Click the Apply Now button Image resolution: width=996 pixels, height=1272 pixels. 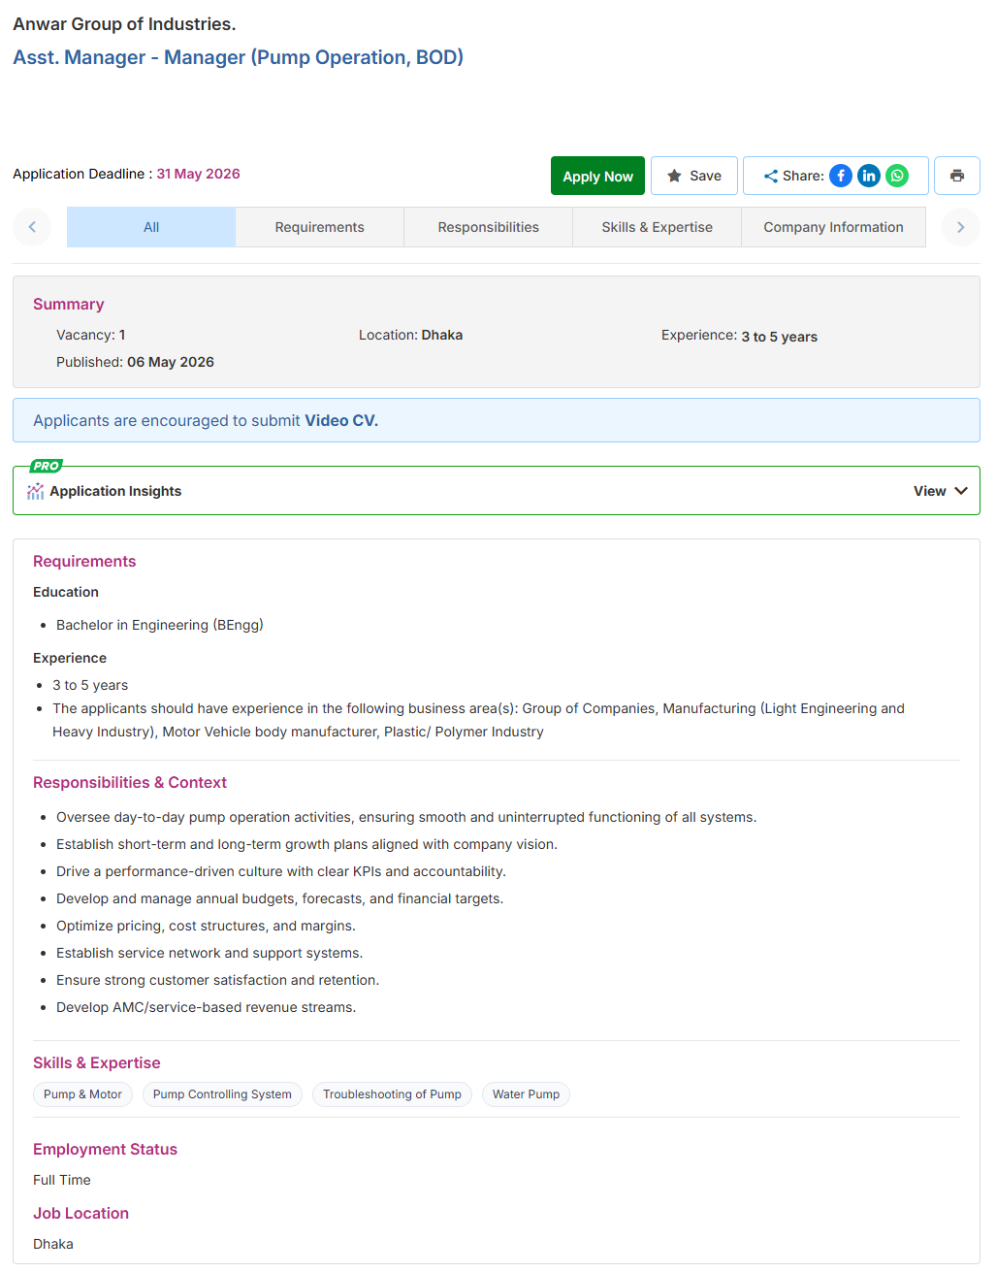pyautogui.click(x=598, y=176)
